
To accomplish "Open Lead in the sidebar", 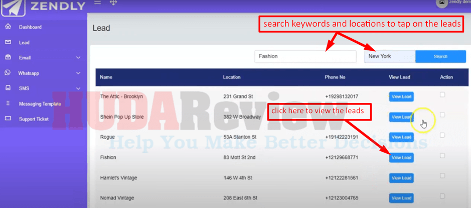I will [x=25, y=43].
